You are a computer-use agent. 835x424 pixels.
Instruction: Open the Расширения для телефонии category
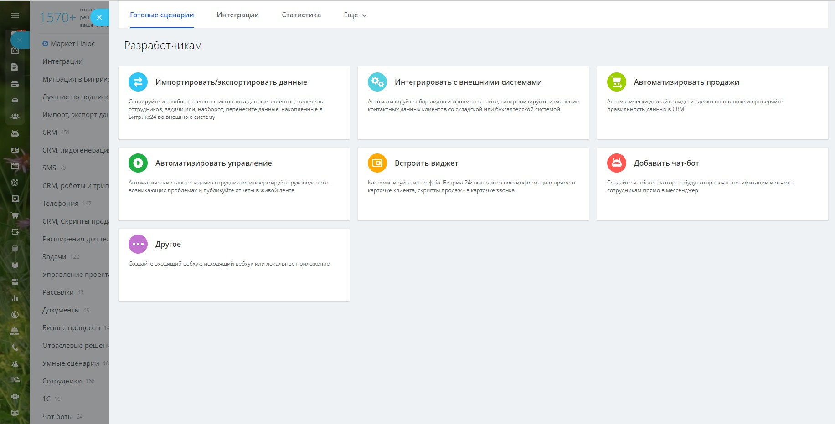[x=76, y=239]
